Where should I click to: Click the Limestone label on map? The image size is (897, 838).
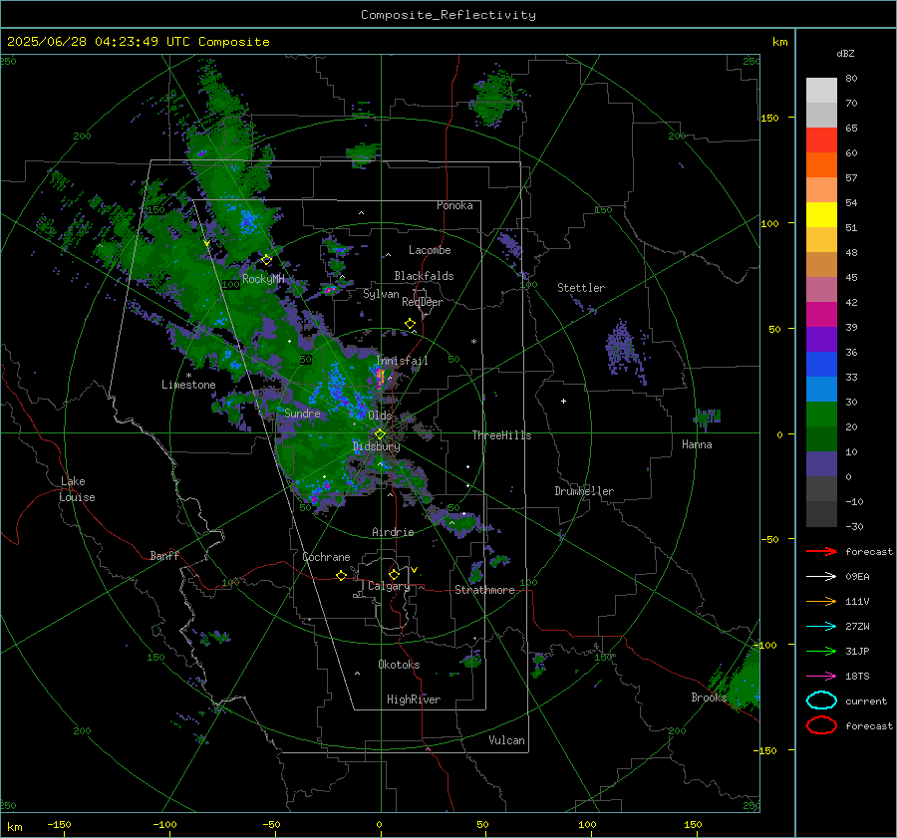coord(188,385)
